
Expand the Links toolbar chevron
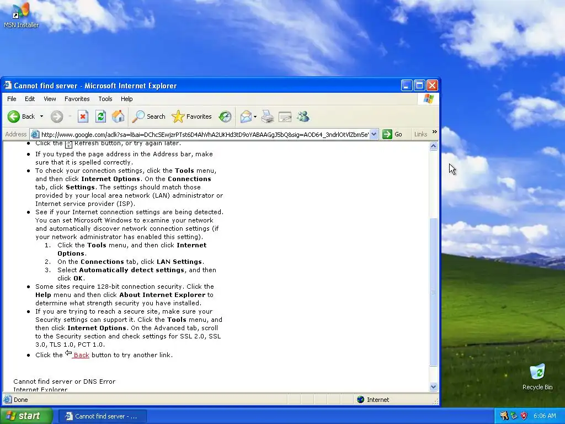tap(435, 132)
